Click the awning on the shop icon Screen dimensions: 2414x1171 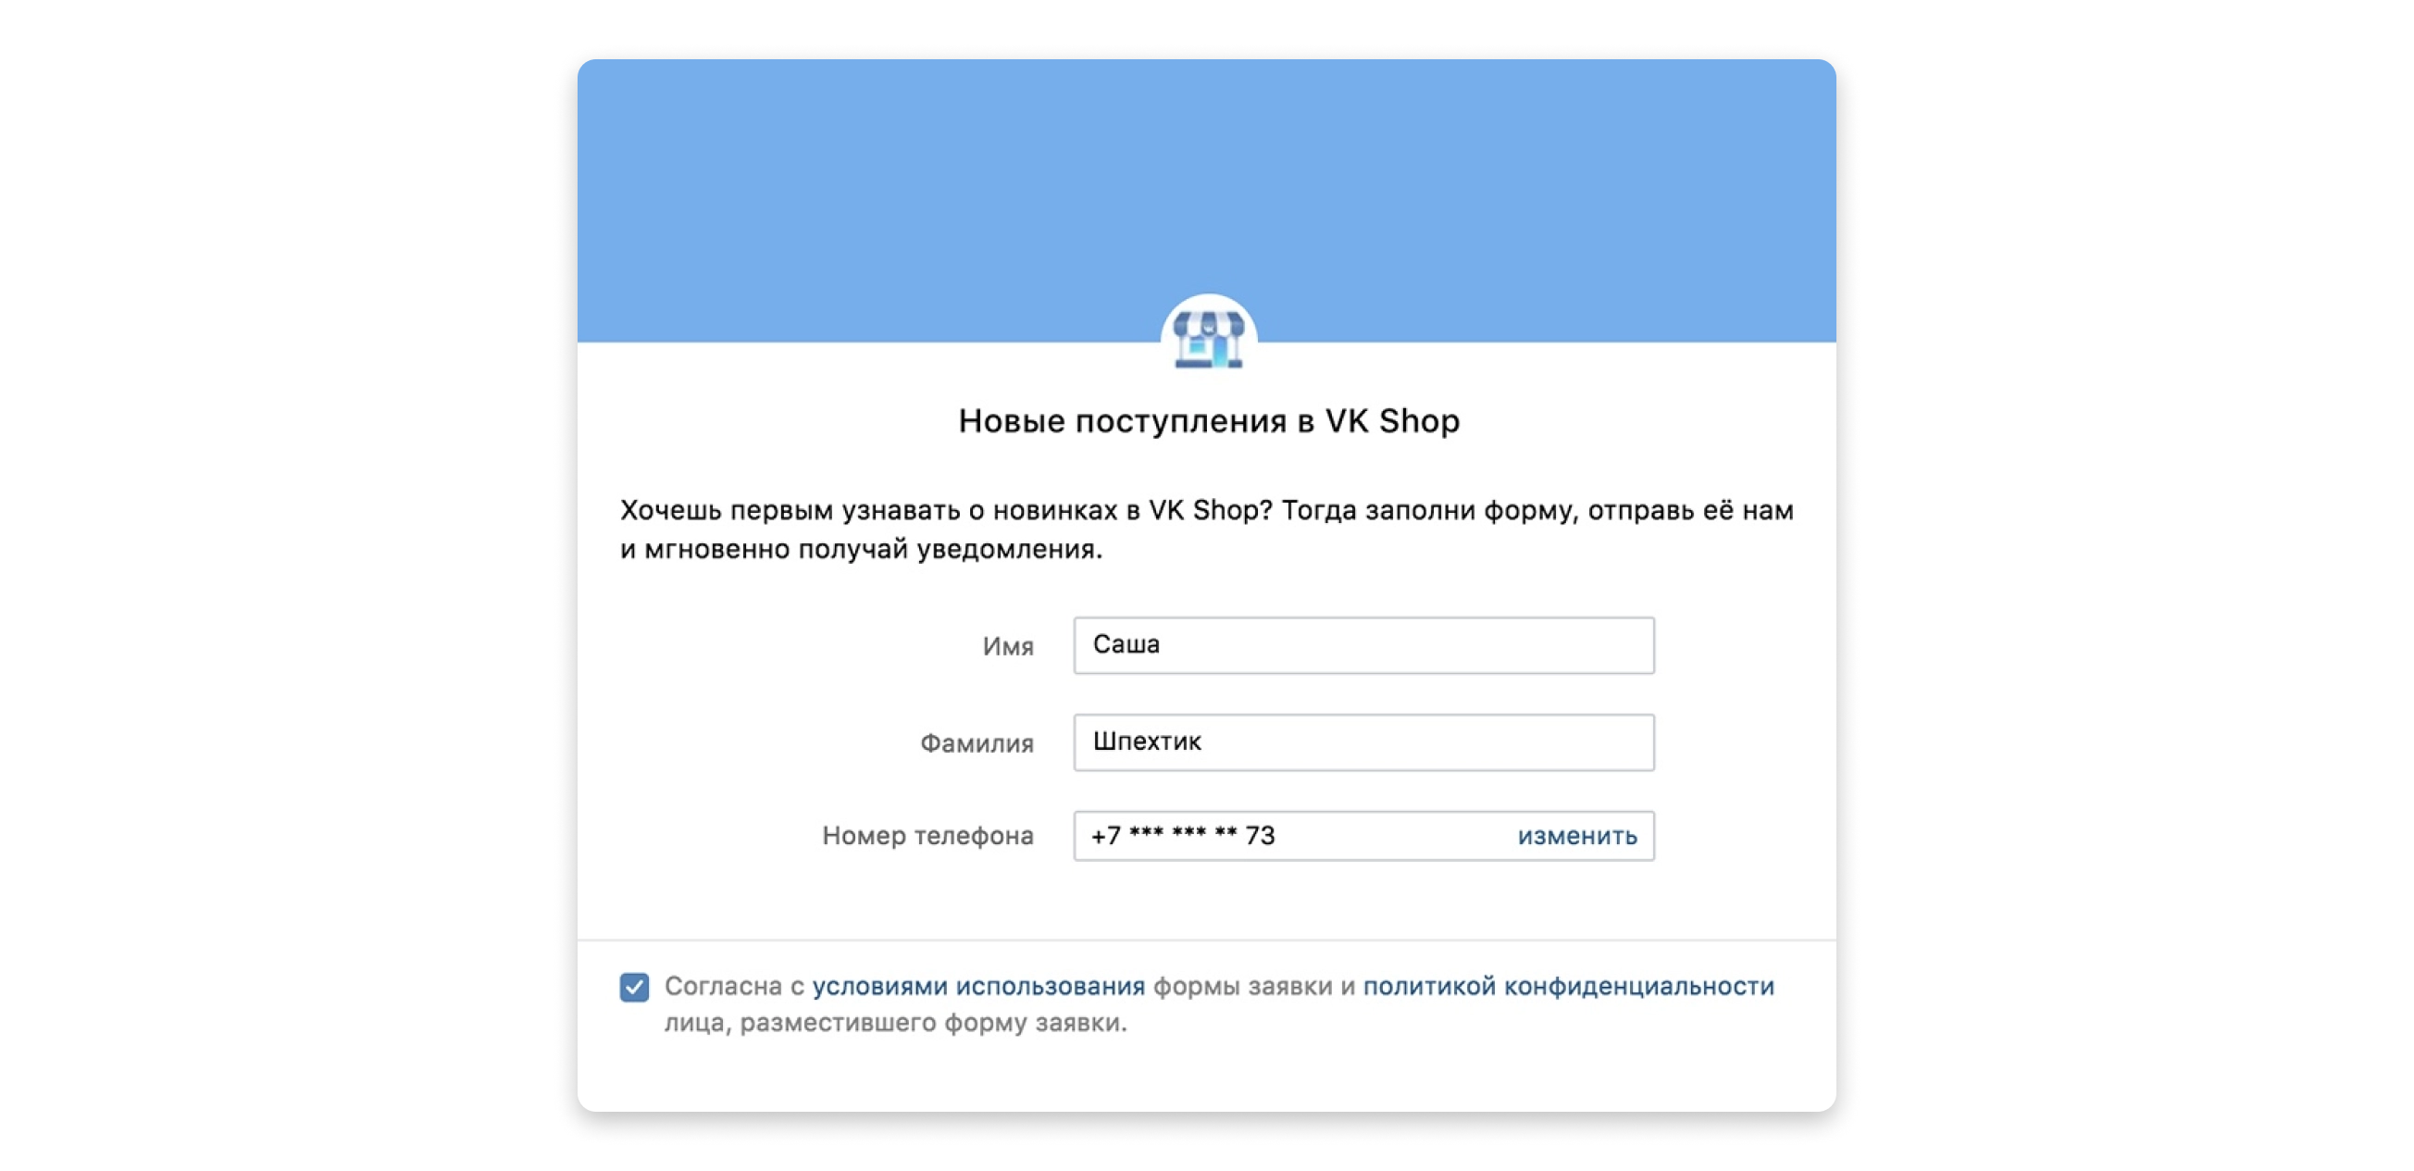click(x=1207, y=323)
